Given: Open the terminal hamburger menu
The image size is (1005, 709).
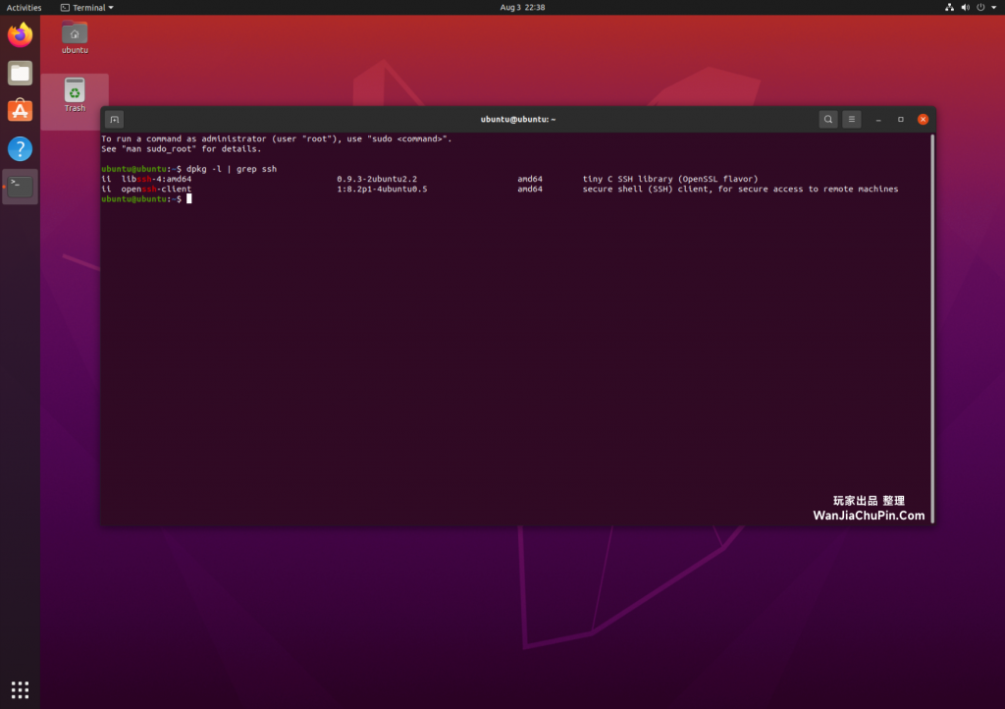Looking at the screenshot, I should (x=851, y=119).
